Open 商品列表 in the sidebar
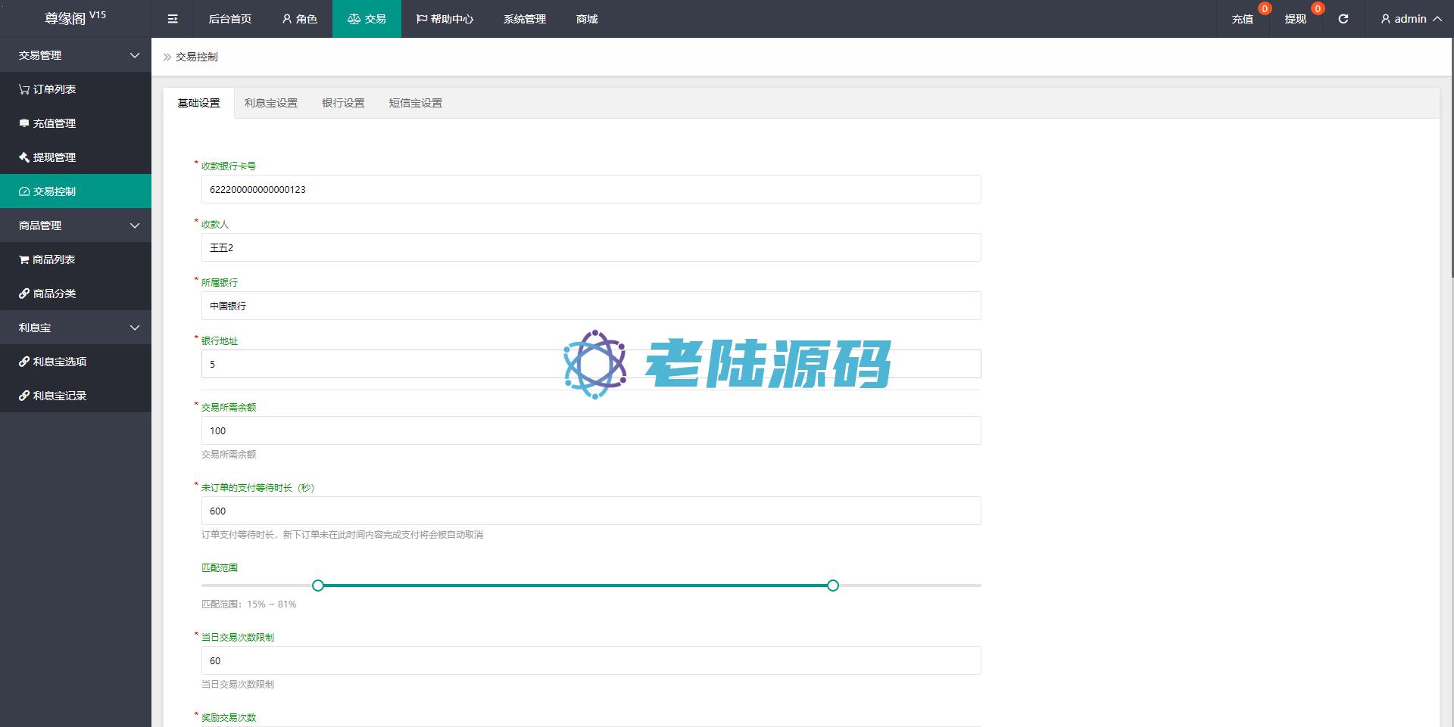This screenshot has height=727, width=1454. 53,259
